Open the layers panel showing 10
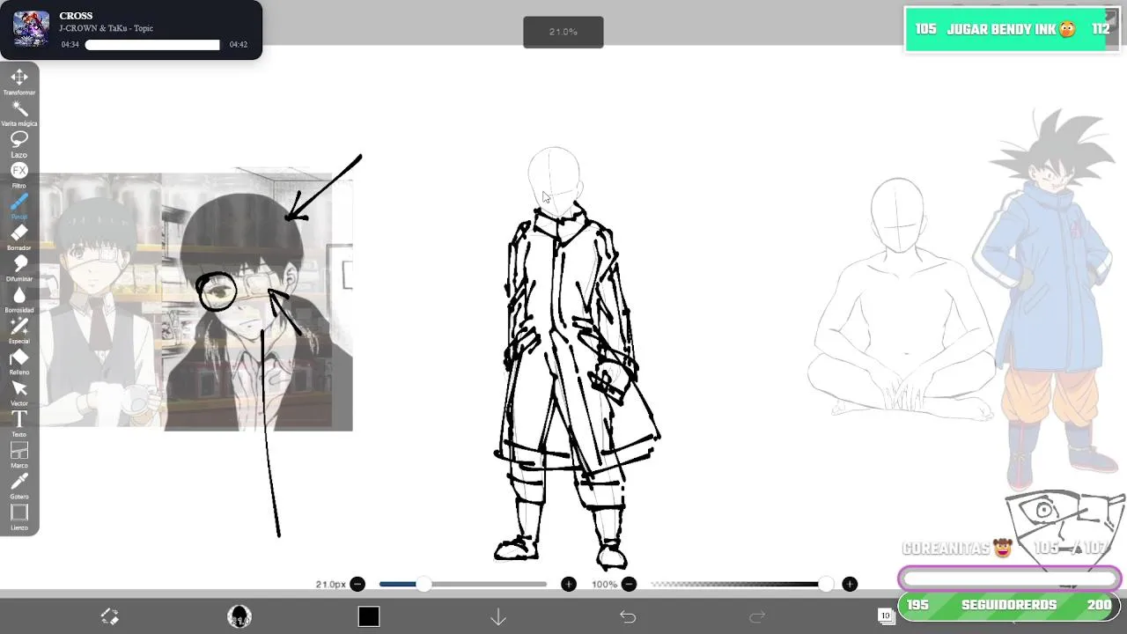 [x=886, y=616]
